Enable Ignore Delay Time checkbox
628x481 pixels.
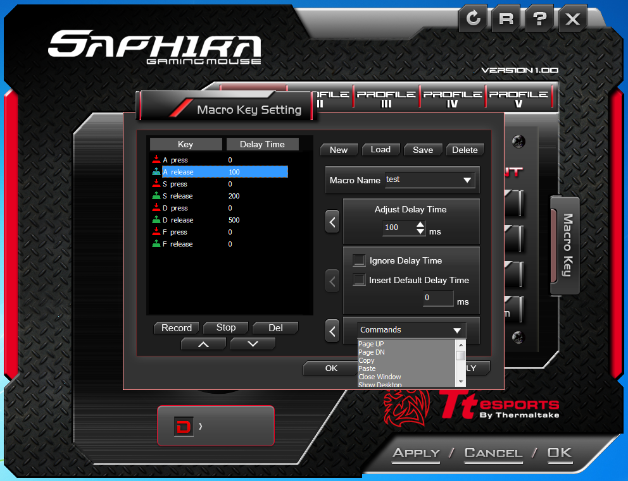[359, 260]
